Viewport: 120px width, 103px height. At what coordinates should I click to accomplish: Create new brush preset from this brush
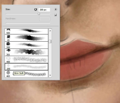tap(55, 15)
